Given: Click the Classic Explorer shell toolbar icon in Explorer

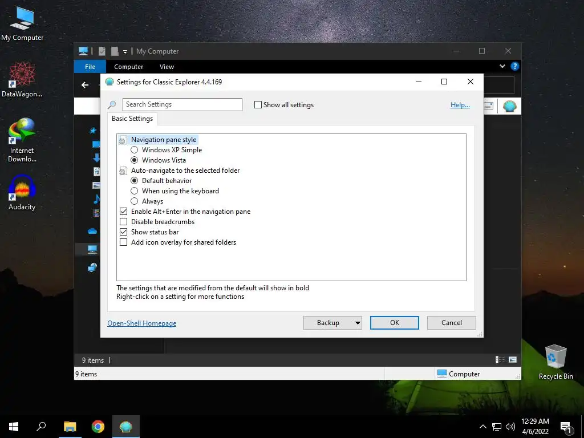Looking at the screenshot, I should coord(509,106).
